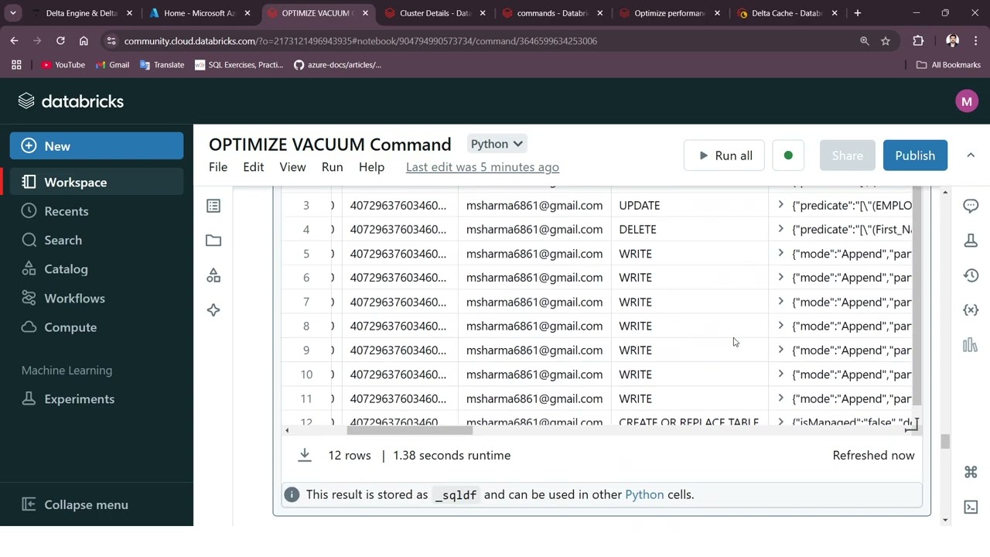
Task: Bookmark this page star icon
Action: pos(886,41)
